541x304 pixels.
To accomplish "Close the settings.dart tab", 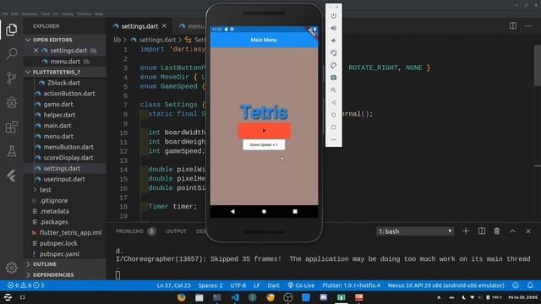I will pyautogui.click(x=165, y=26).
